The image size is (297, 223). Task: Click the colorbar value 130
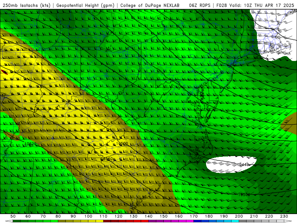click(134, 216)
